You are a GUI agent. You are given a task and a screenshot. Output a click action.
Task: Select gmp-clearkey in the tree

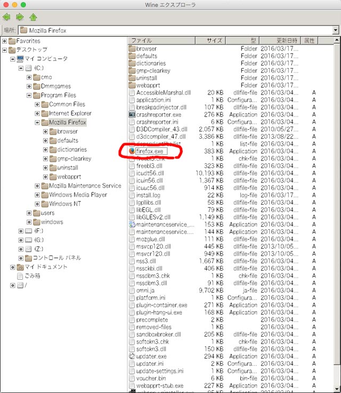(x=74, y=158)
